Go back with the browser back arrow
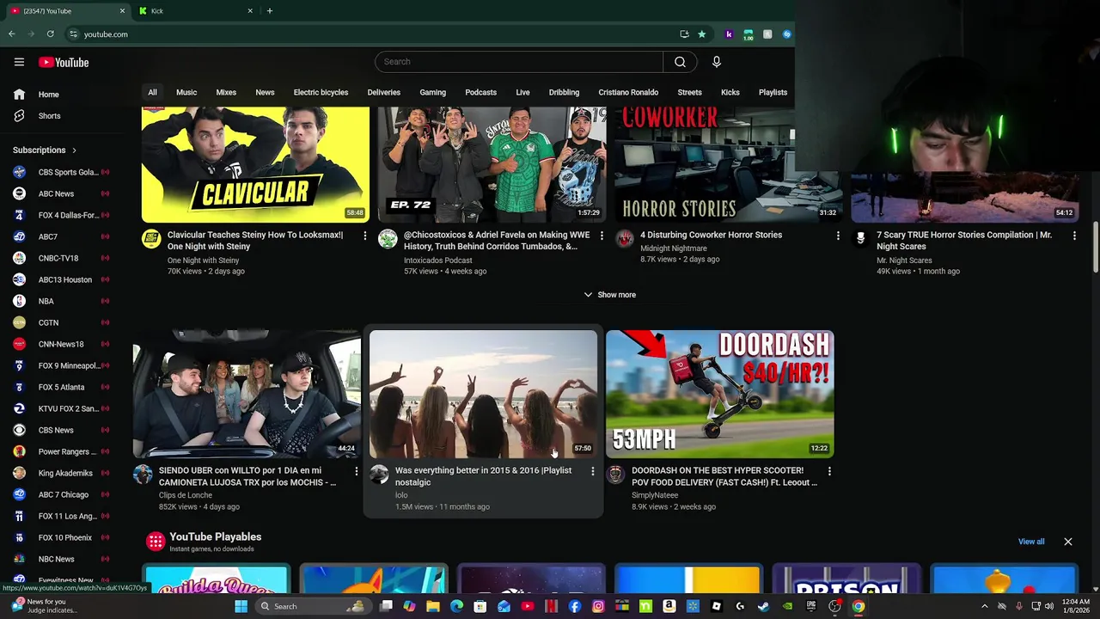The width and height of the screenshot is (1100, 619). coord(11,34)
